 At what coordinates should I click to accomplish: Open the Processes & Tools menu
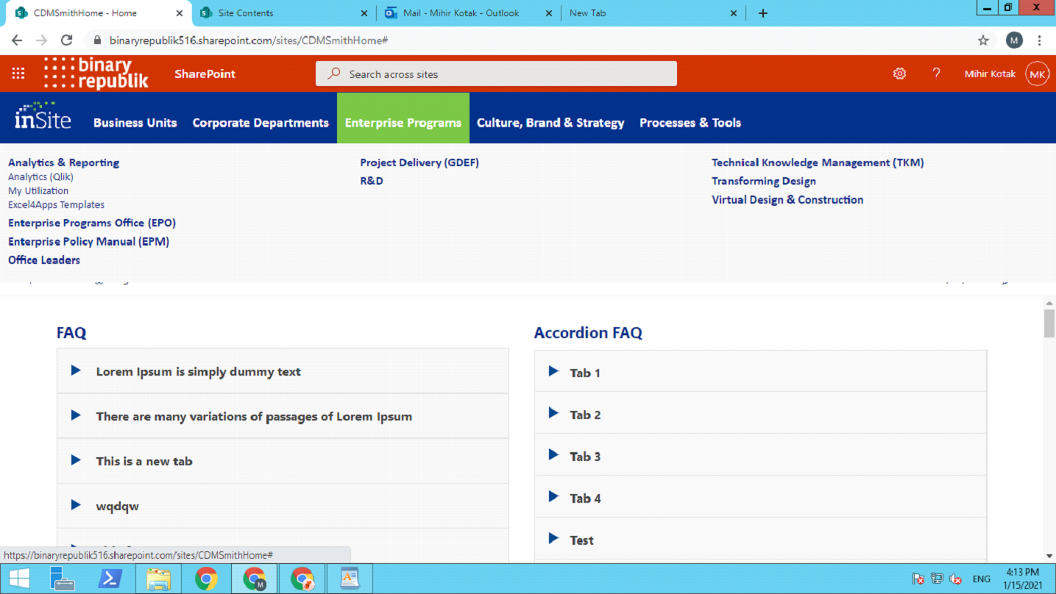690,123
